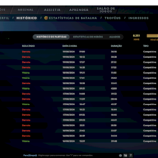Click the time 09:03 on 17/08/2024
This screenshot has height=158, width=158.
(x=82, y=120)
